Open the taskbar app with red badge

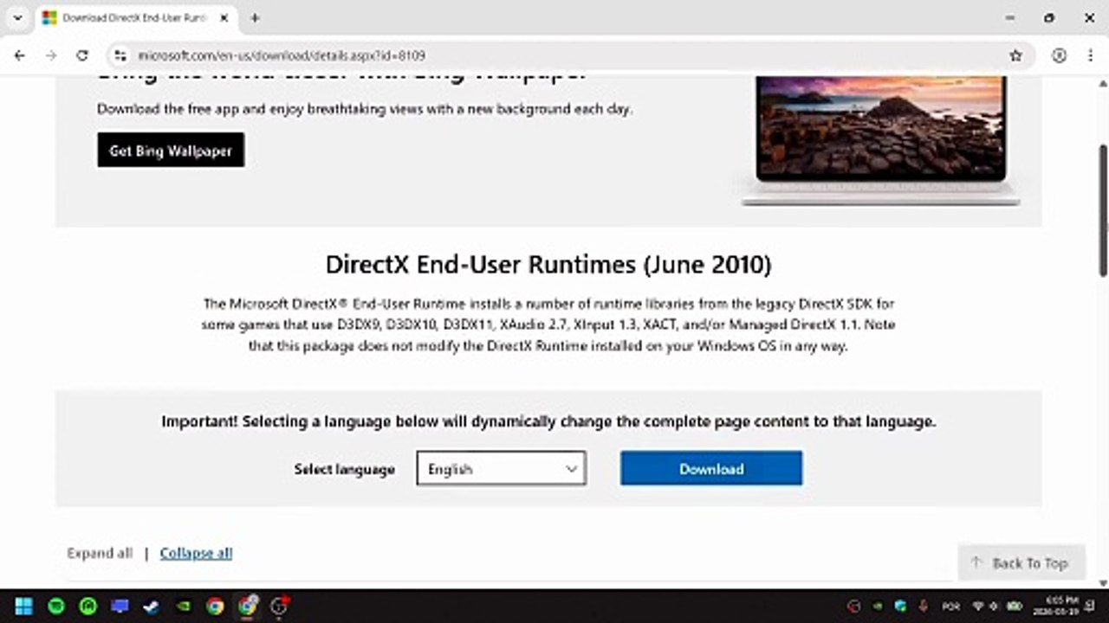pyautogui.click(x=279, y=606)
